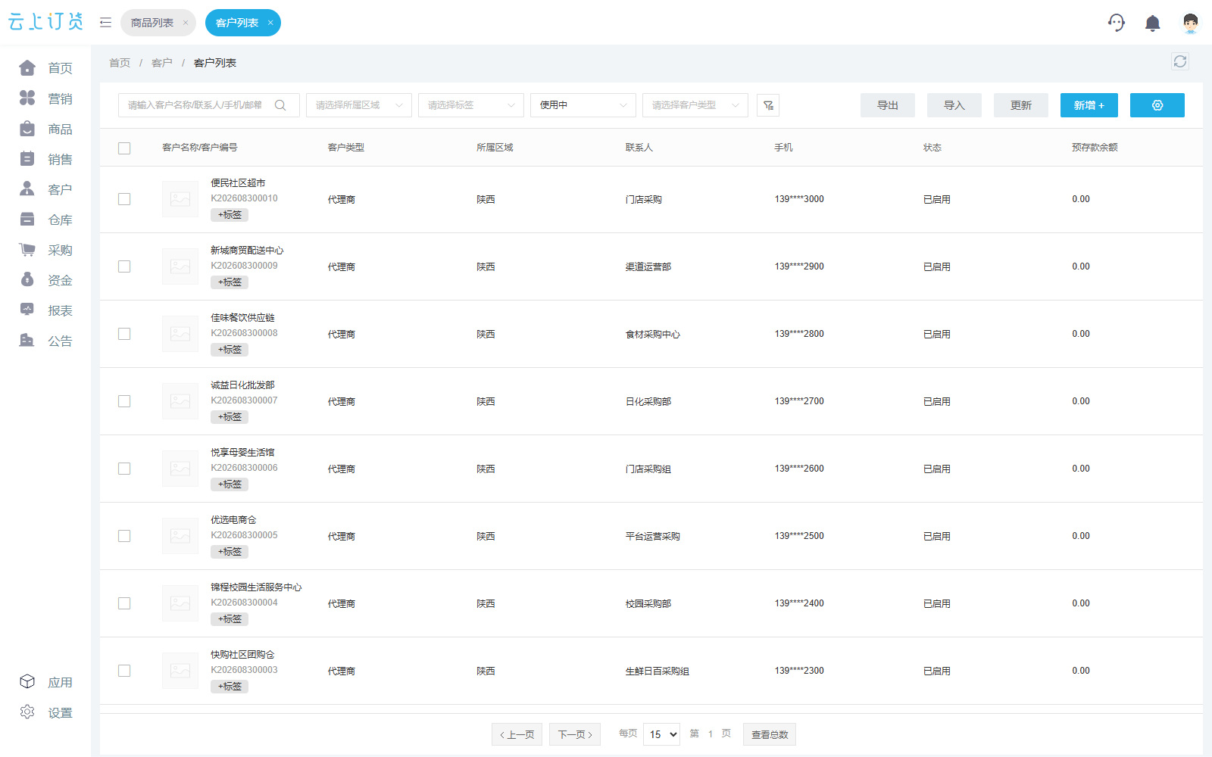Screen dimensions: 1212x757
Task: Click the 新增 + button
Action: click(x=1089, y=105)
